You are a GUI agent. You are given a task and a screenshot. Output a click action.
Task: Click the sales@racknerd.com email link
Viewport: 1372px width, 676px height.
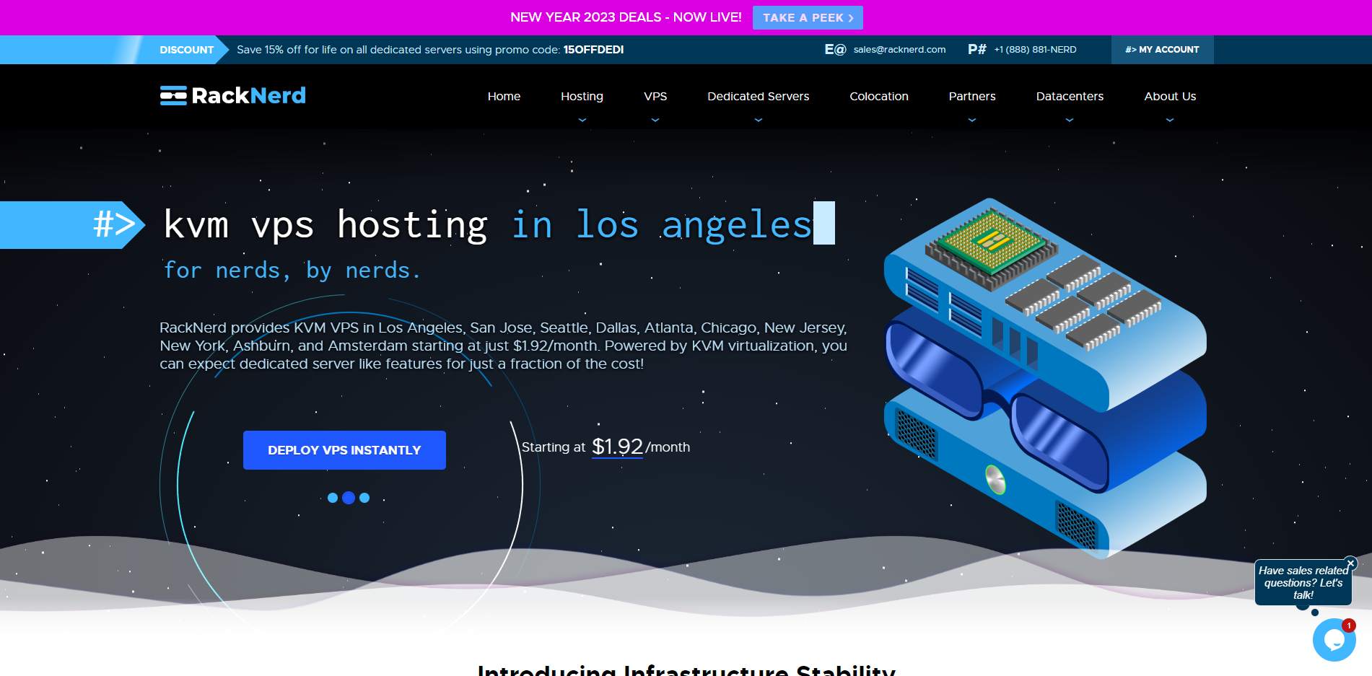click(x=899, y=49)
